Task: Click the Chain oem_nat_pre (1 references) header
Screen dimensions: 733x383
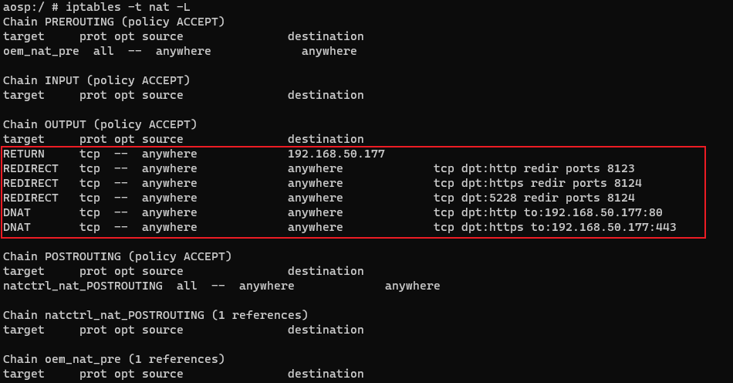Action: [x=113, y=359]
